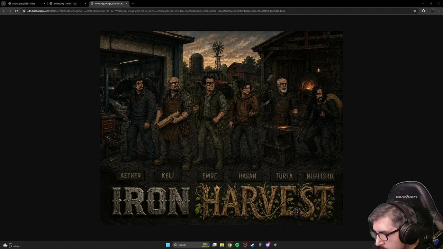The width and height of the screenshot is (443, 249).
Task: View site information for cdn.discordapp.com
Action: (24, 11)
